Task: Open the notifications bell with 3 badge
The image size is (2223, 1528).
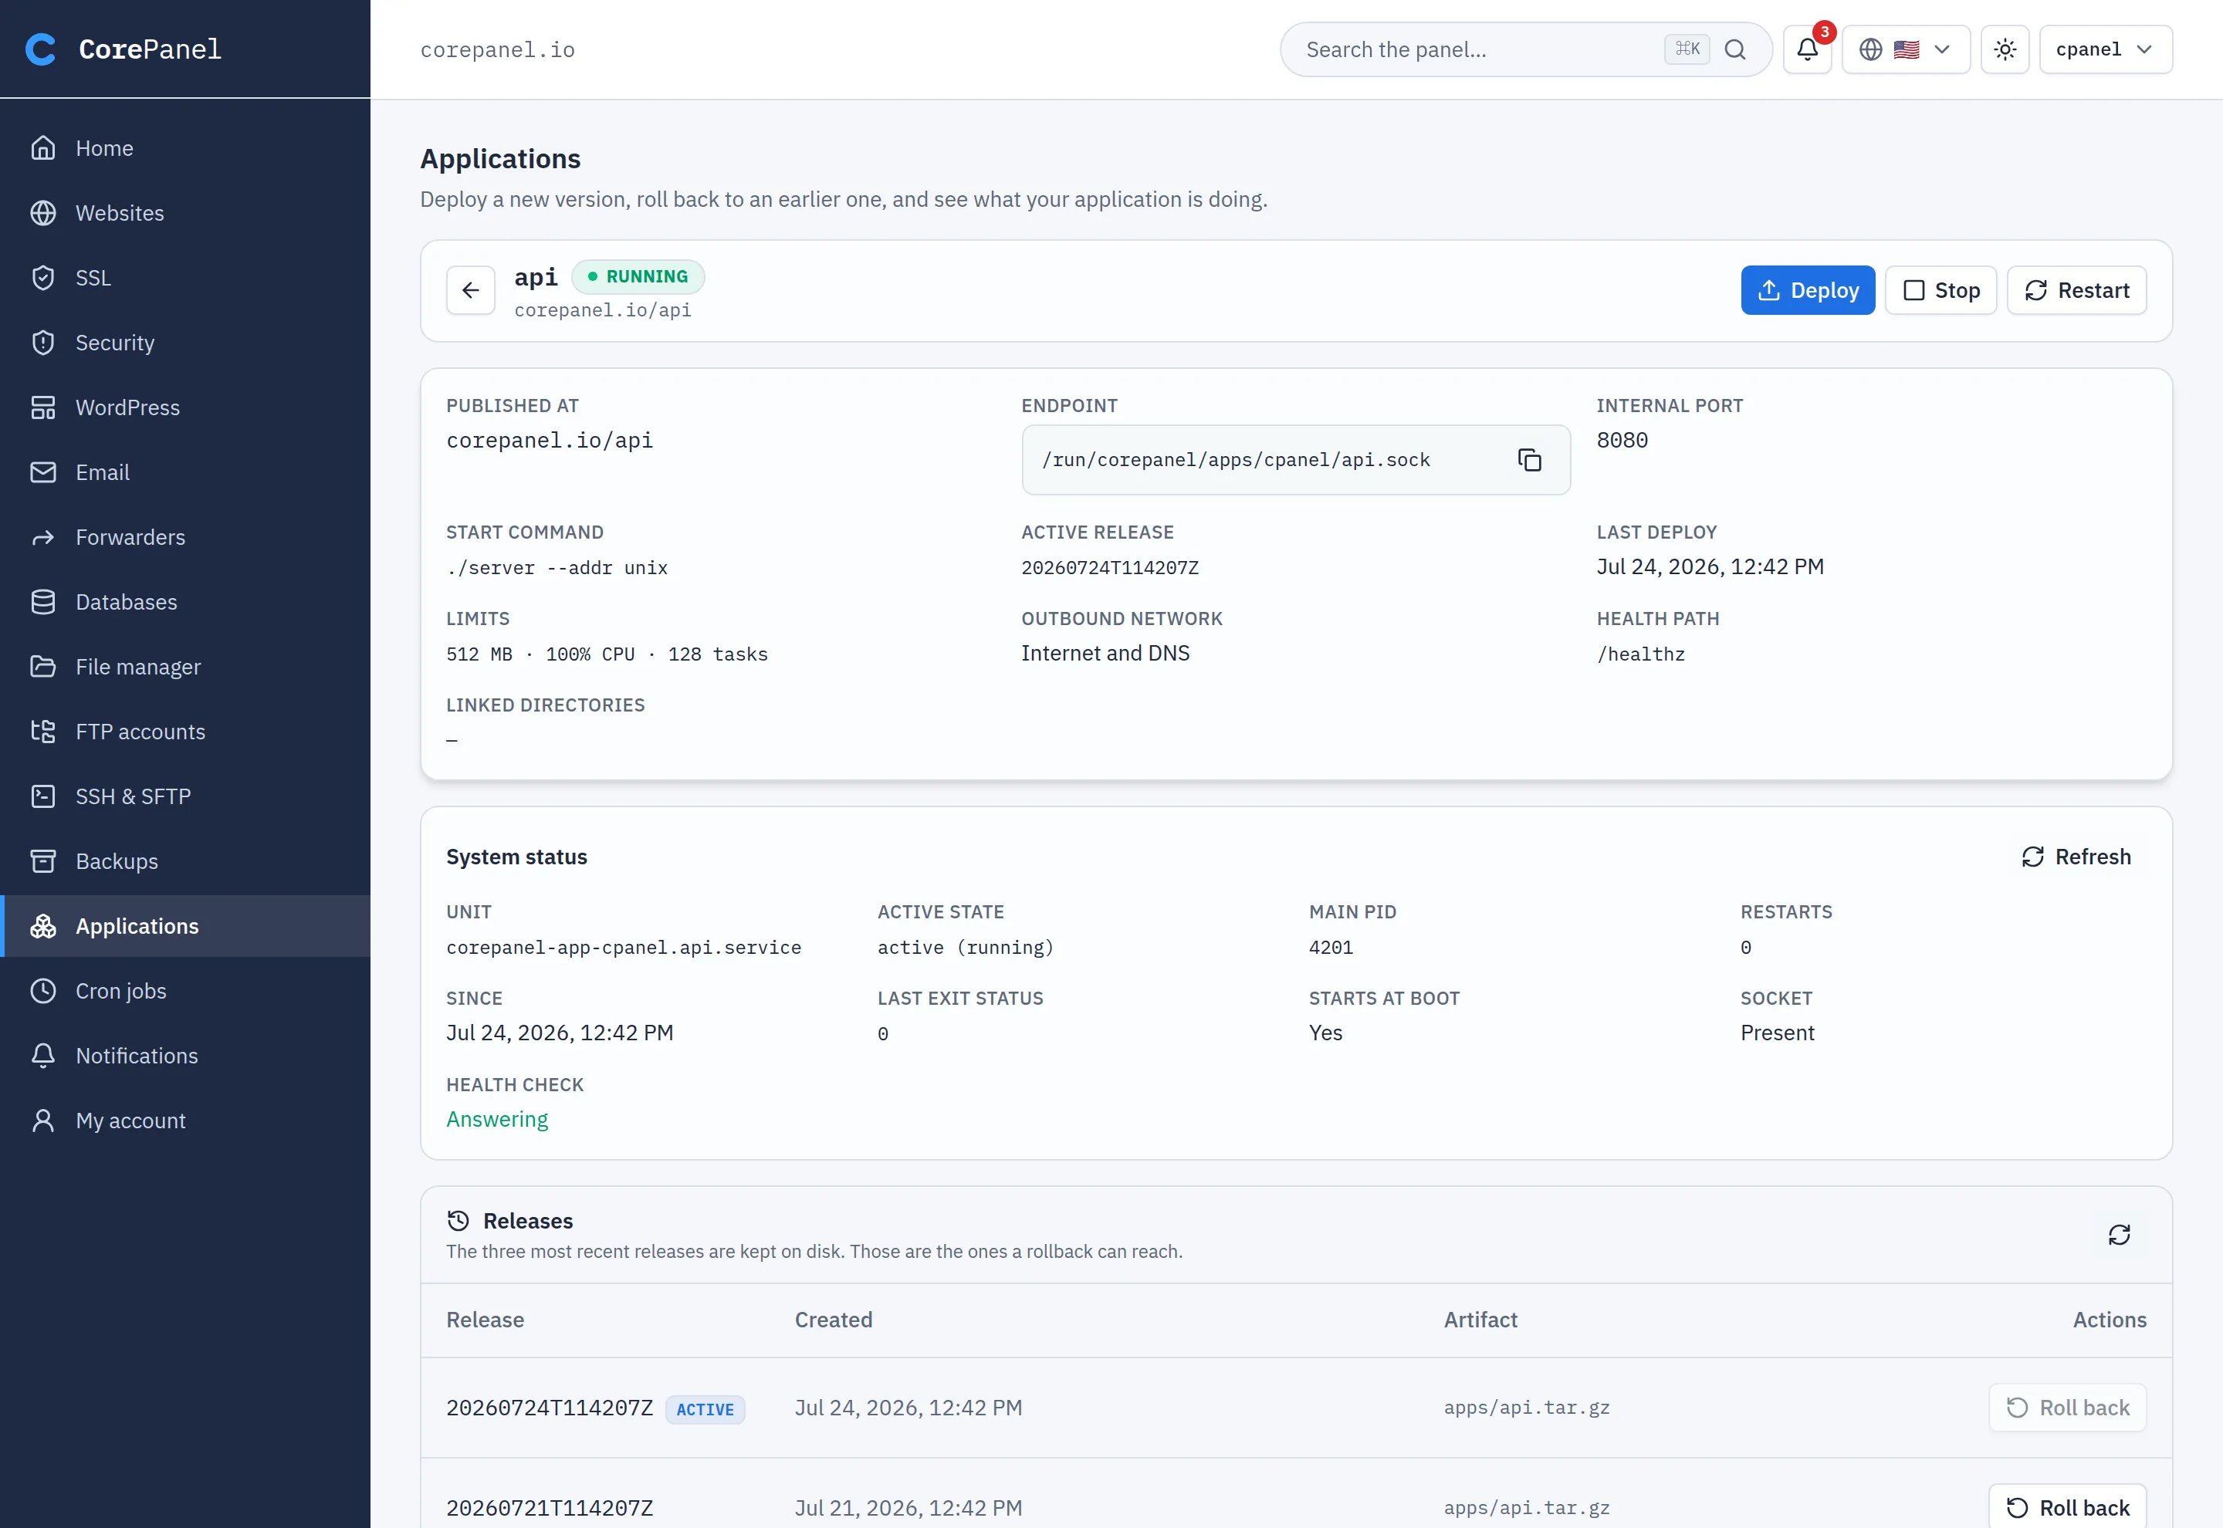Action: point(1806,49)
